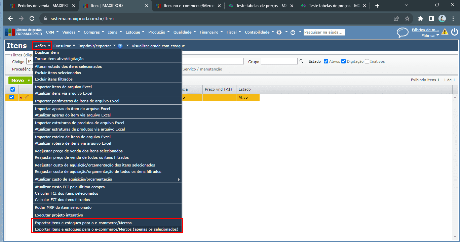This screenshot has width=460, height=242.
Task: Edit the item row with pencil icon
Action: (27, 97)
